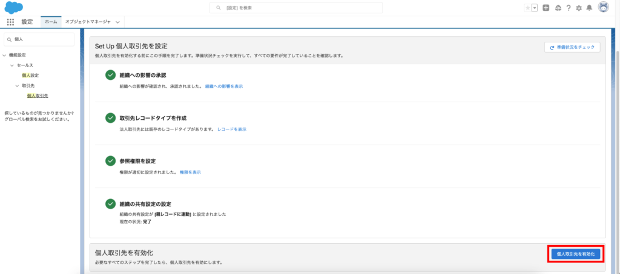Click the favorites star icon
620x274 pixels.
pos(528,8)
